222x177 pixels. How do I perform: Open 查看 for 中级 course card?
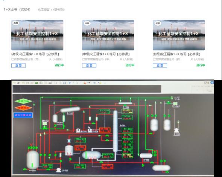pos(89,66)
